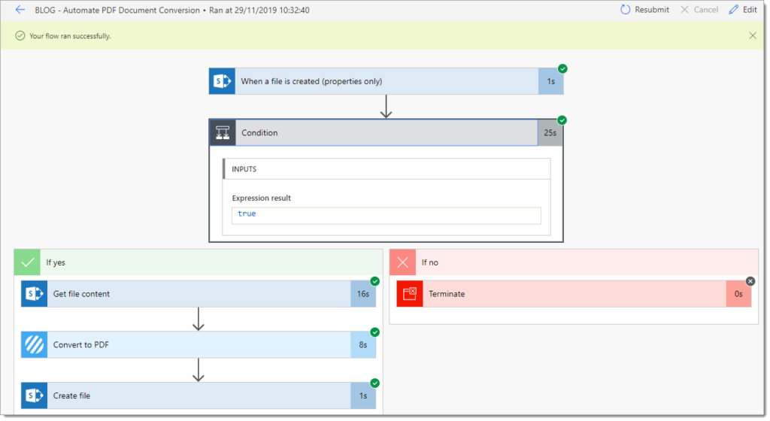The height and width of the screenshot is (421, 770).
Task: Click the If no branch header
Action: tap(574, 262)
